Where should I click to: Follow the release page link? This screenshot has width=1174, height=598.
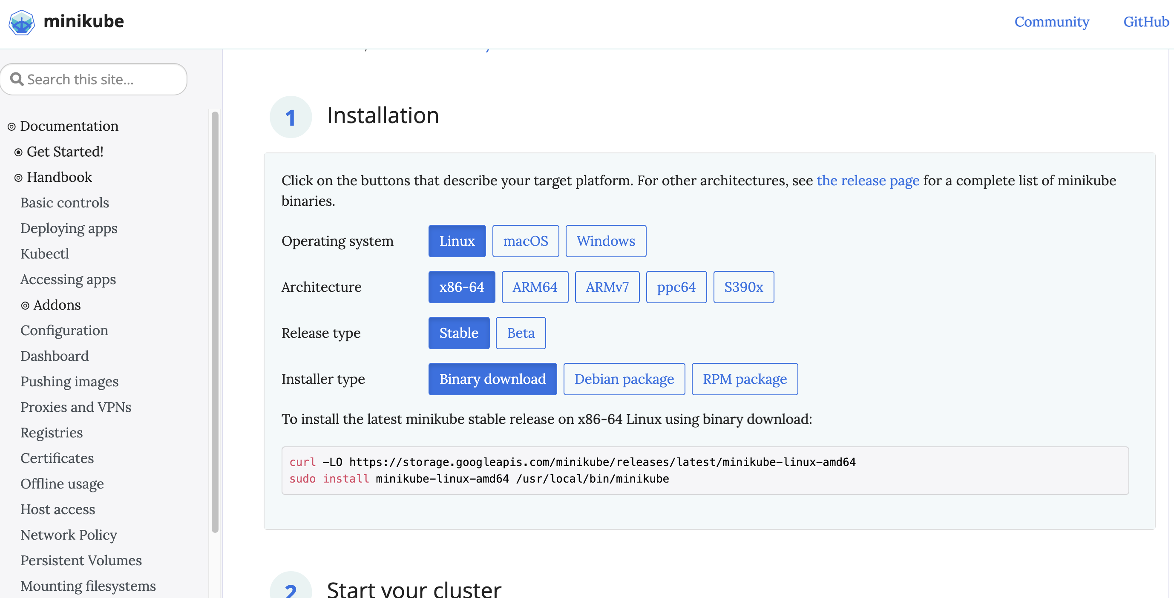[x=867, y=181]
